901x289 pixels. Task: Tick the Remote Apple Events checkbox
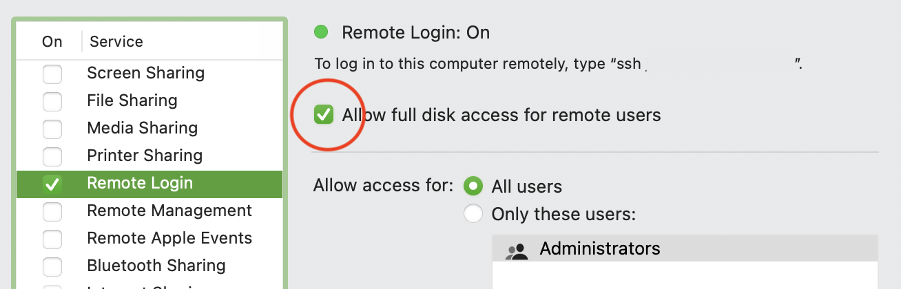[x=52, y=239]
